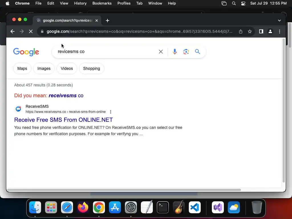Viewport: 292px width, 219px height.
Task: Open System Settings from the Dock
Action: [x=131, y=207]
